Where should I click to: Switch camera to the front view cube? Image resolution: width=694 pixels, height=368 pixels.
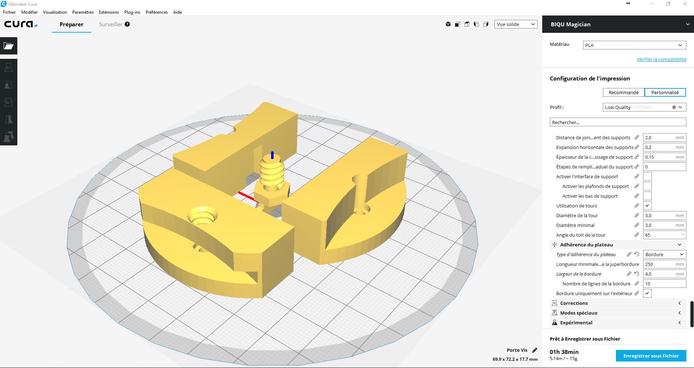point(458,24)
